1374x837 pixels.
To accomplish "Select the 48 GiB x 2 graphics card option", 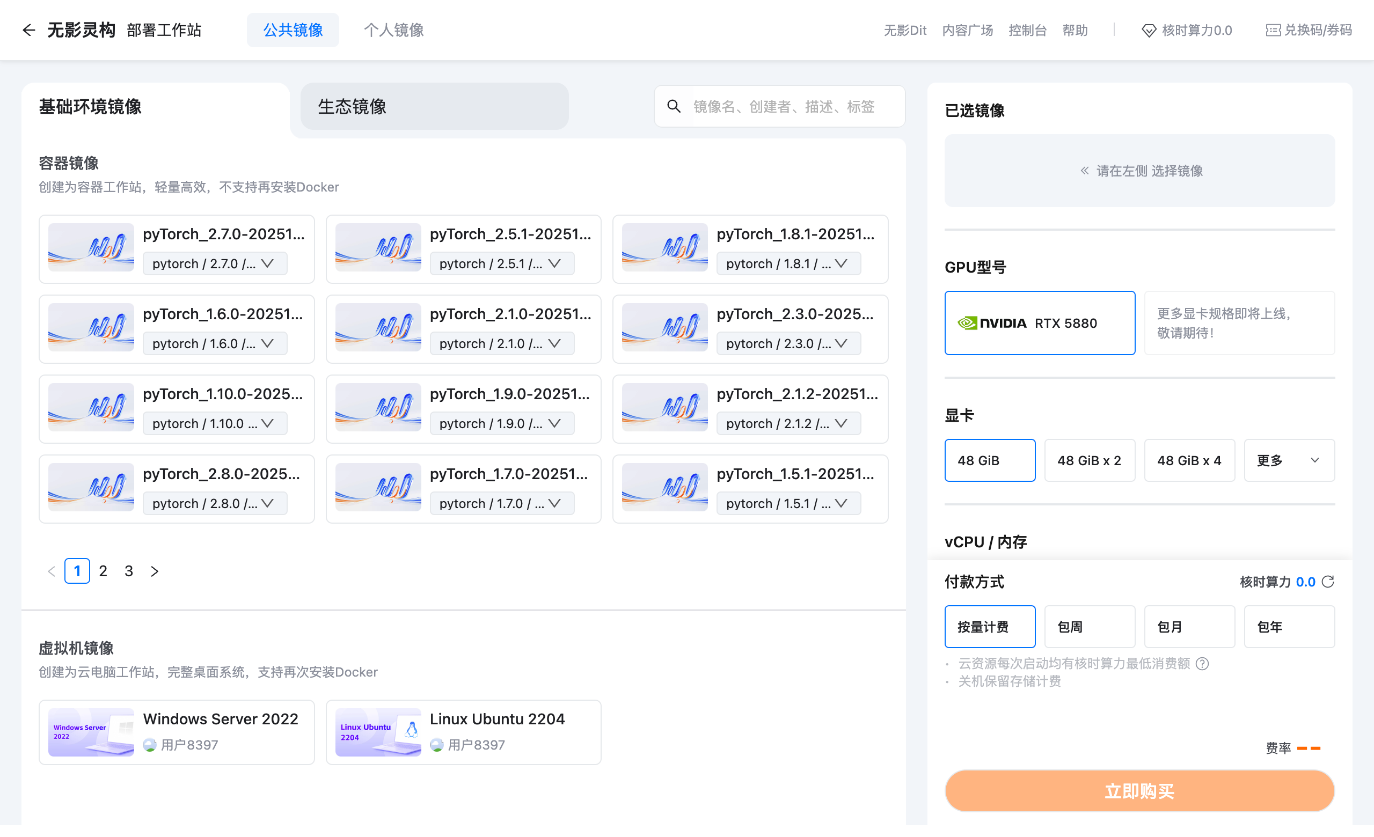I will [x=1090, y=460].
